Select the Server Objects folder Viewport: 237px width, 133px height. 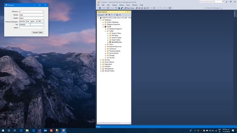pos(109,62)
